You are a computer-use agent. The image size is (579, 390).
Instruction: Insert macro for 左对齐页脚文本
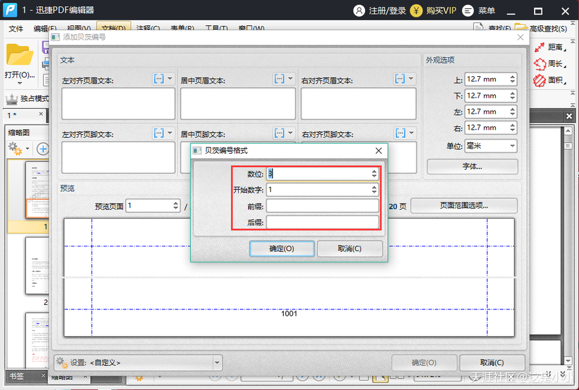click(x=159, y=133)
